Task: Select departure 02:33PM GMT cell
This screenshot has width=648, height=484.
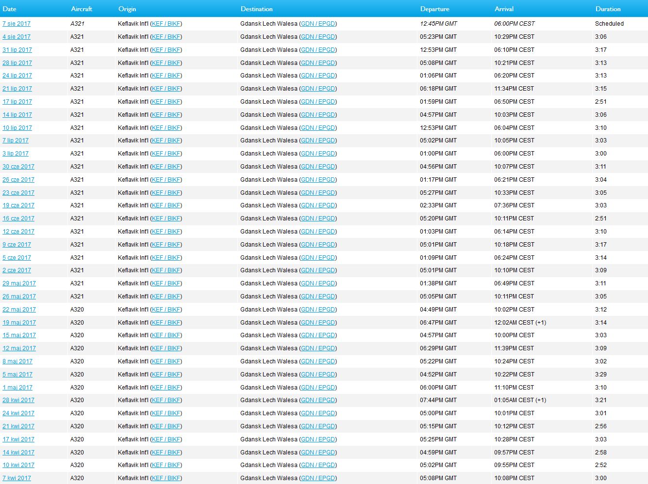Action: click(438, 205)
